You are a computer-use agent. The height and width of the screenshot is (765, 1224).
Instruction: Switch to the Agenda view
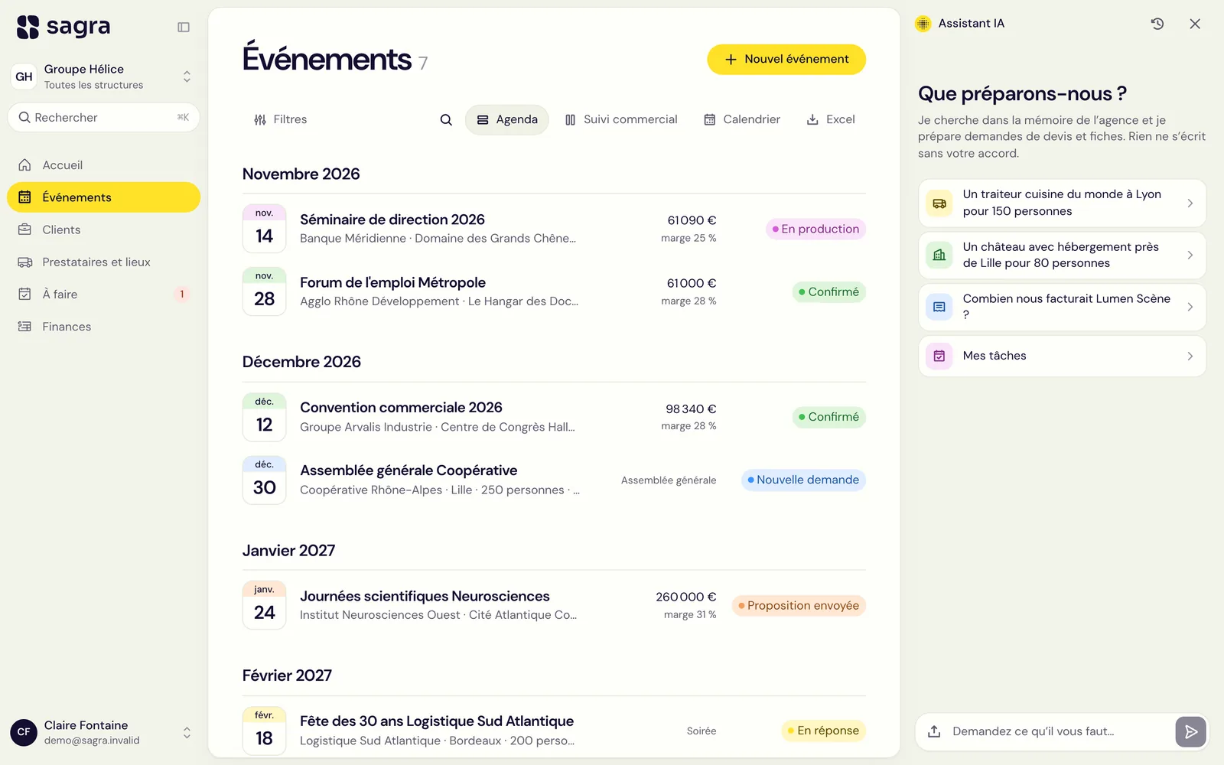(507, 119)
